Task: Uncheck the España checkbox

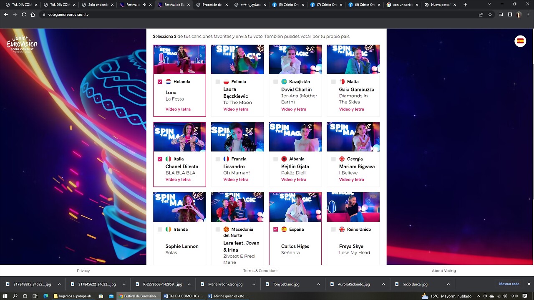Action: click(275, 229)
